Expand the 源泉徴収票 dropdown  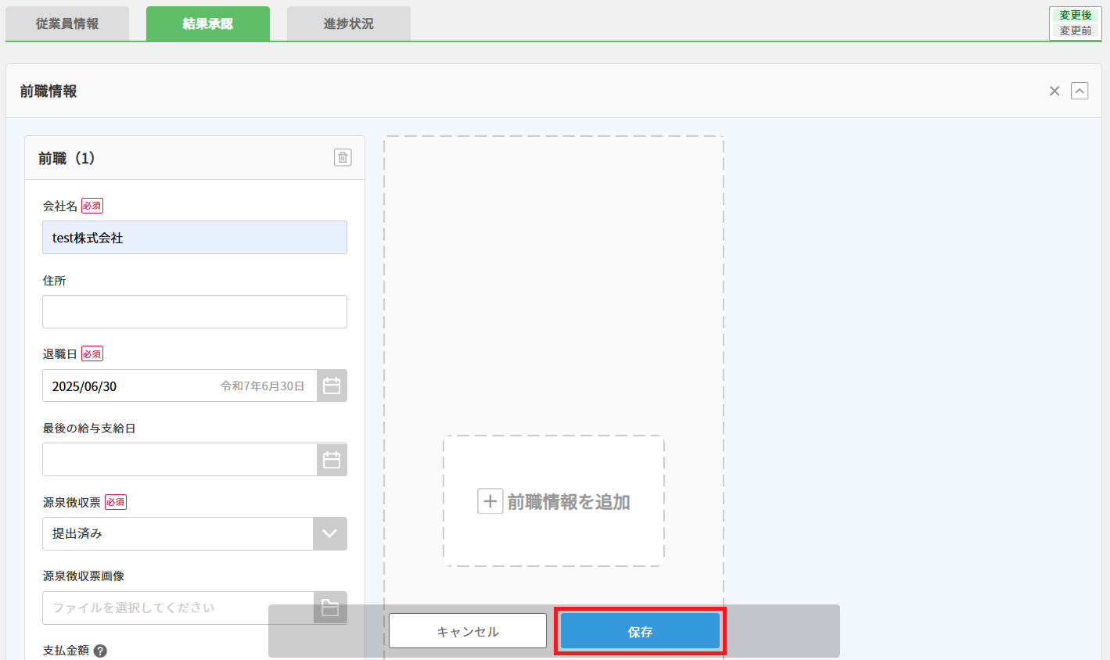pyautogui.click(x=329, y=533)
